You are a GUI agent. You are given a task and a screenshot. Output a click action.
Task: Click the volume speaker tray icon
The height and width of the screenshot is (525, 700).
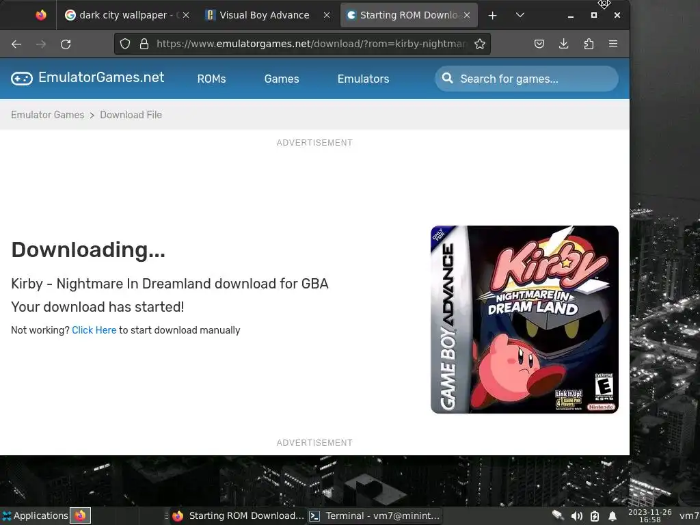click(x=577, y=517)
